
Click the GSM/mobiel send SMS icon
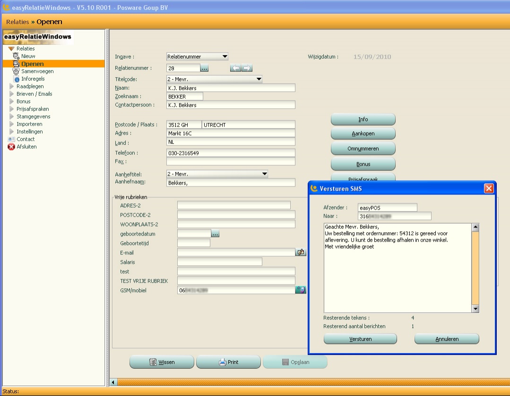pos(301,290)
